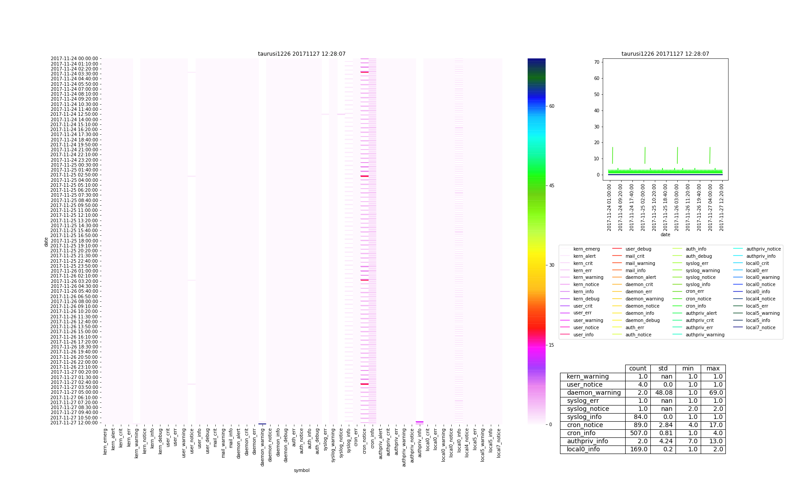Screen dimensions: 809x485
Task: Click the colorbar at the 60 tick
Action: coord(536,106)
